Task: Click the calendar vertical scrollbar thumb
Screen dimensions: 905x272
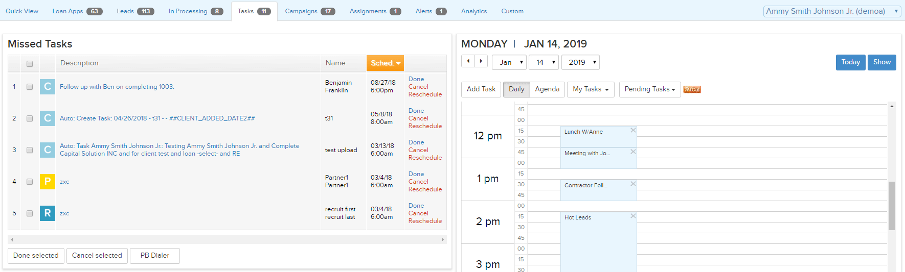Action: click(x=892, y=206)
